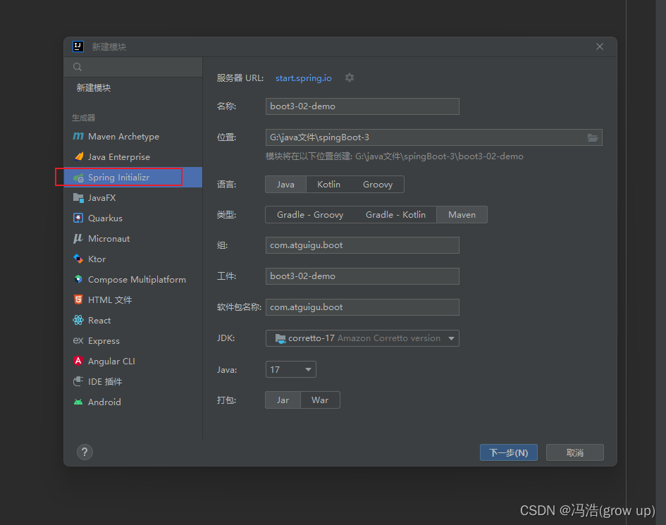Select War packaging
Image resolution: width=666 pixels, height=525 pixels.
[x=320, y=400]
